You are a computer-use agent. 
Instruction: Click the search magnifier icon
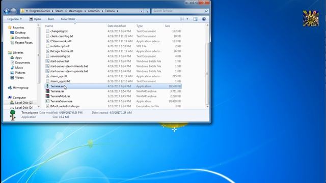click(x=206, y=11)
